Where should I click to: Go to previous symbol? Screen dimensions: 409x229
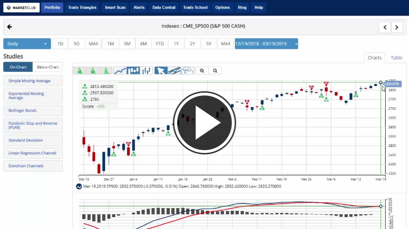pos(385,27)
